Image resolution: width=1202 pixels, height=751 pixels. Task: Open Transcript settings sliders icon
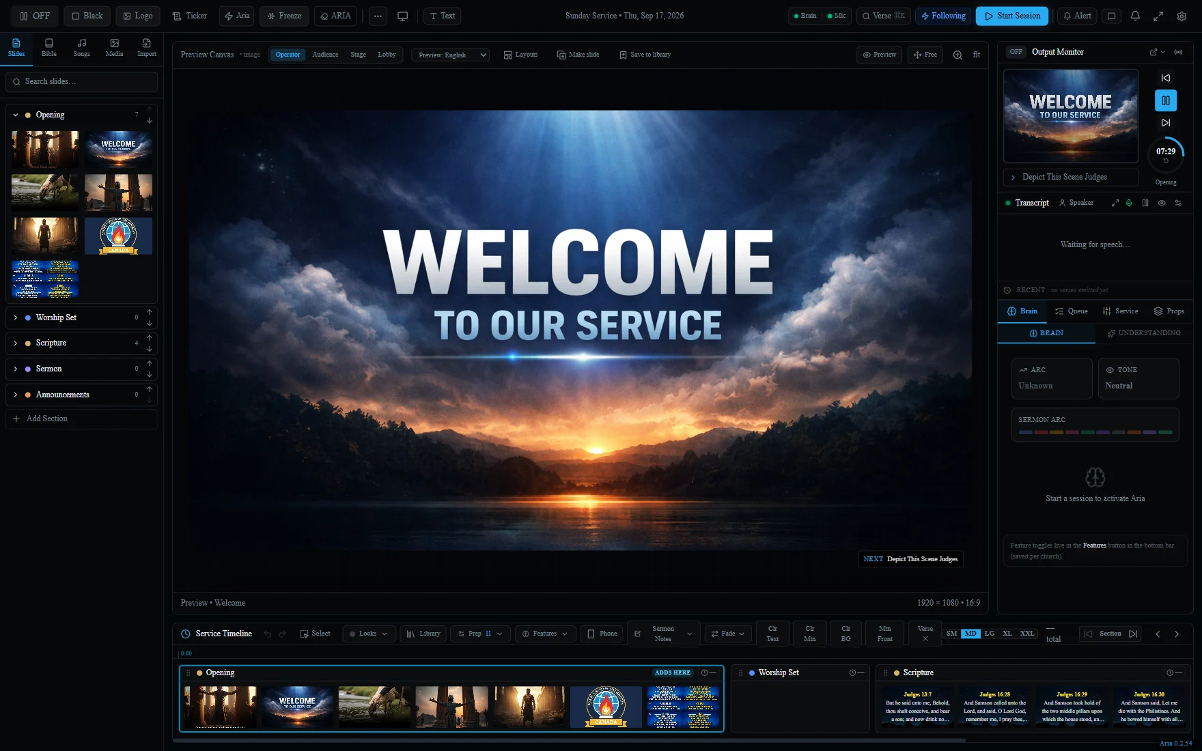(1178, 203)
